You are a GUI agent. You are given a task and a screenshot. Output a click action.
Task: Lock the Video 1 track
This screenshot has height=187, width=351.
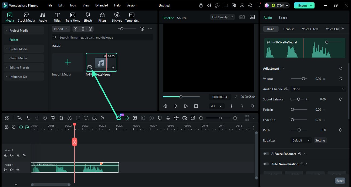(6, 155)
